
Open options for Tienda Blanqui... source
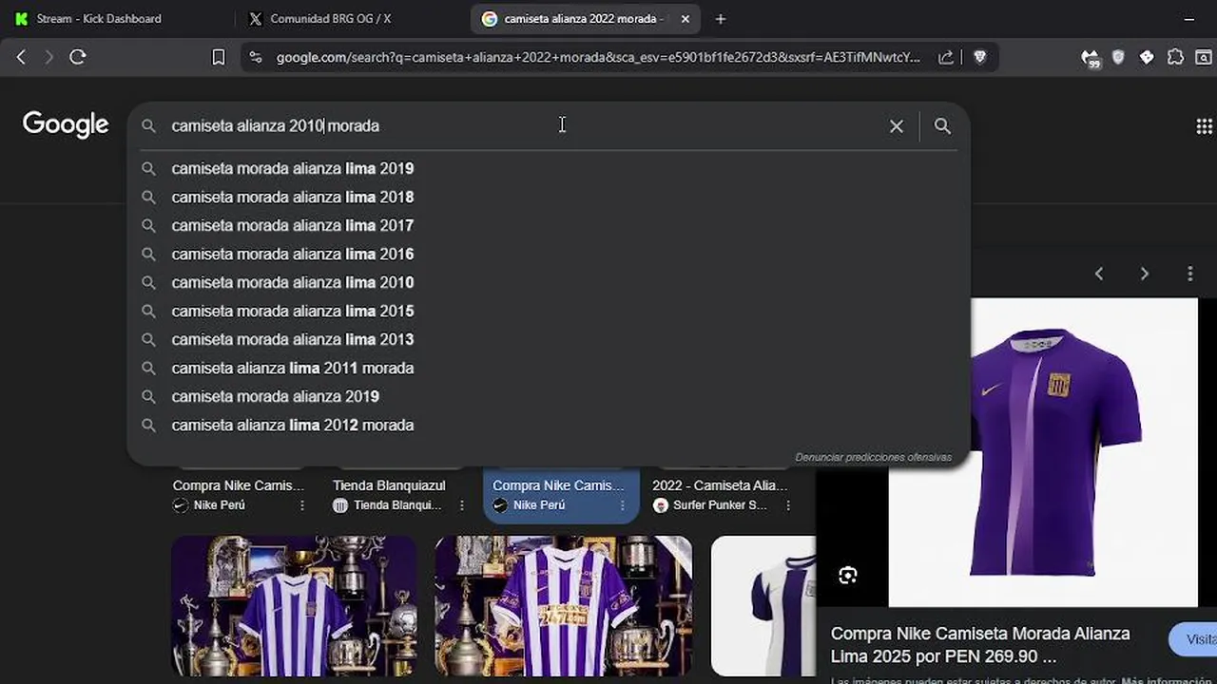[x=460, y=505]
